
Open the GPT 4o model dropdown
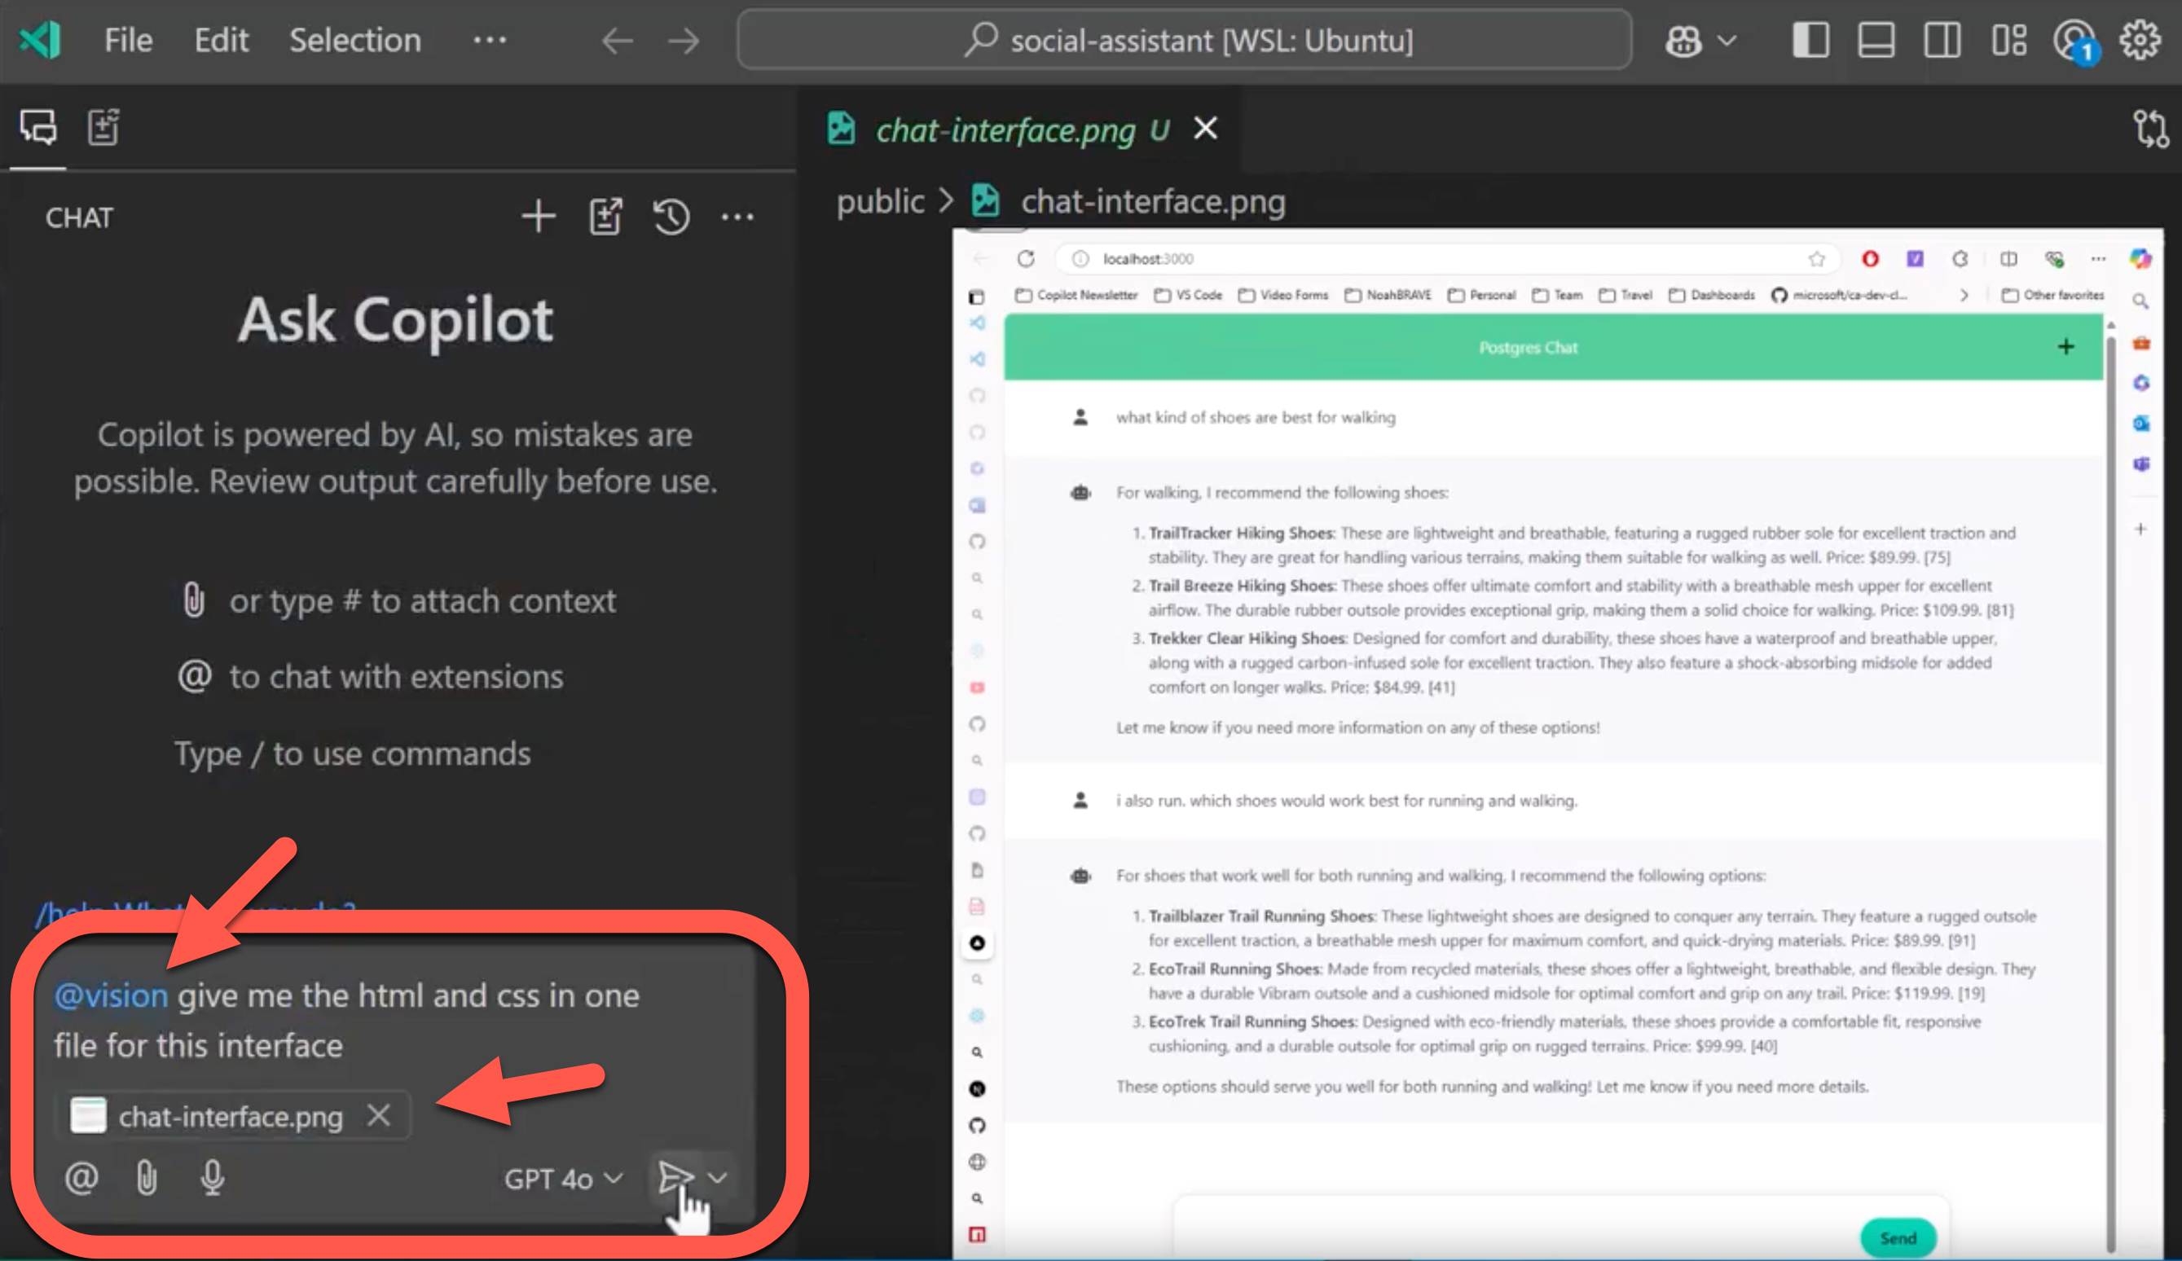561,1178
